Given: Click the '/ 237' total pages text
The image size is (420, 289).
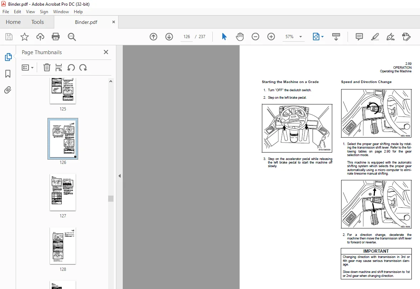Looking at the screenshot, I should tap(200, 37).
